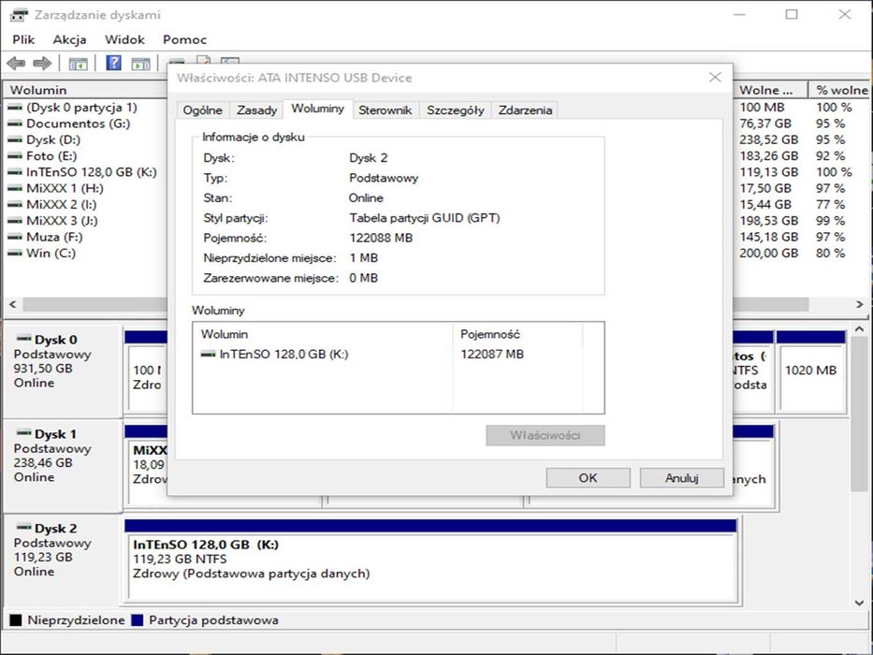
Task: Switch to the Ogólne tab
Action: point(203,110)
